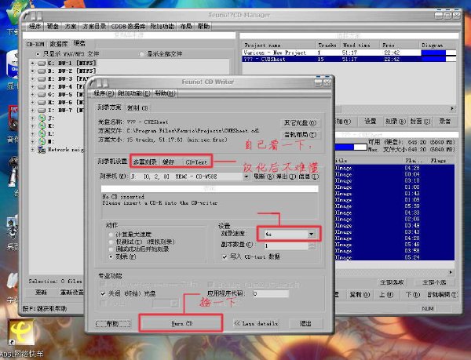Click the Network neighborhood computer icon

[42, 149]
